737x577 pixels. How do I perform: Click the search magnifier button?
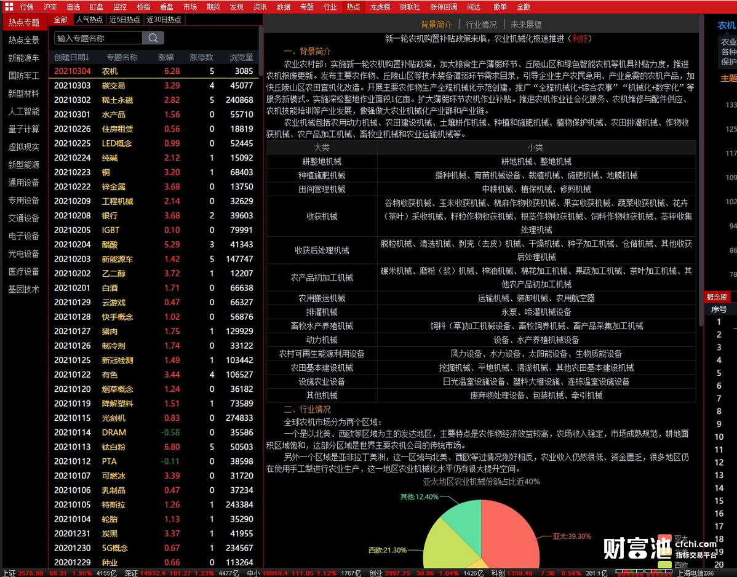pyautogui.click(x=153, y=38)
